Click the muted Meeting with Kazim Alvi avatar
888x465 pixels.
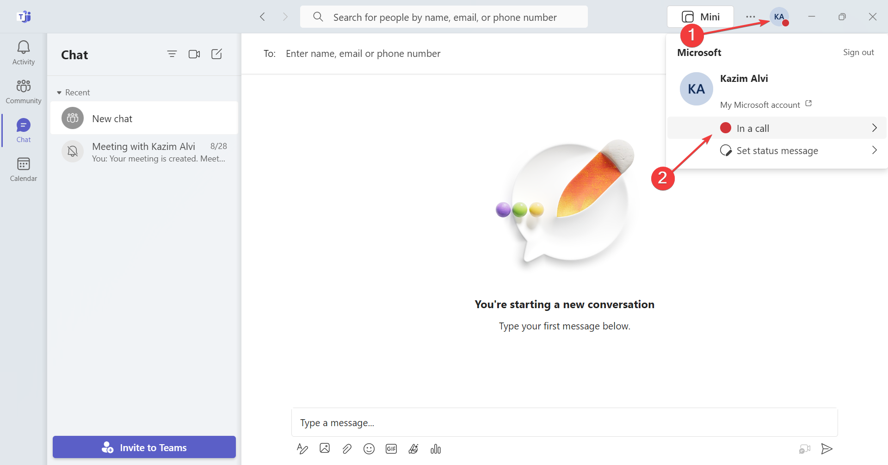[x=73, y=151]
